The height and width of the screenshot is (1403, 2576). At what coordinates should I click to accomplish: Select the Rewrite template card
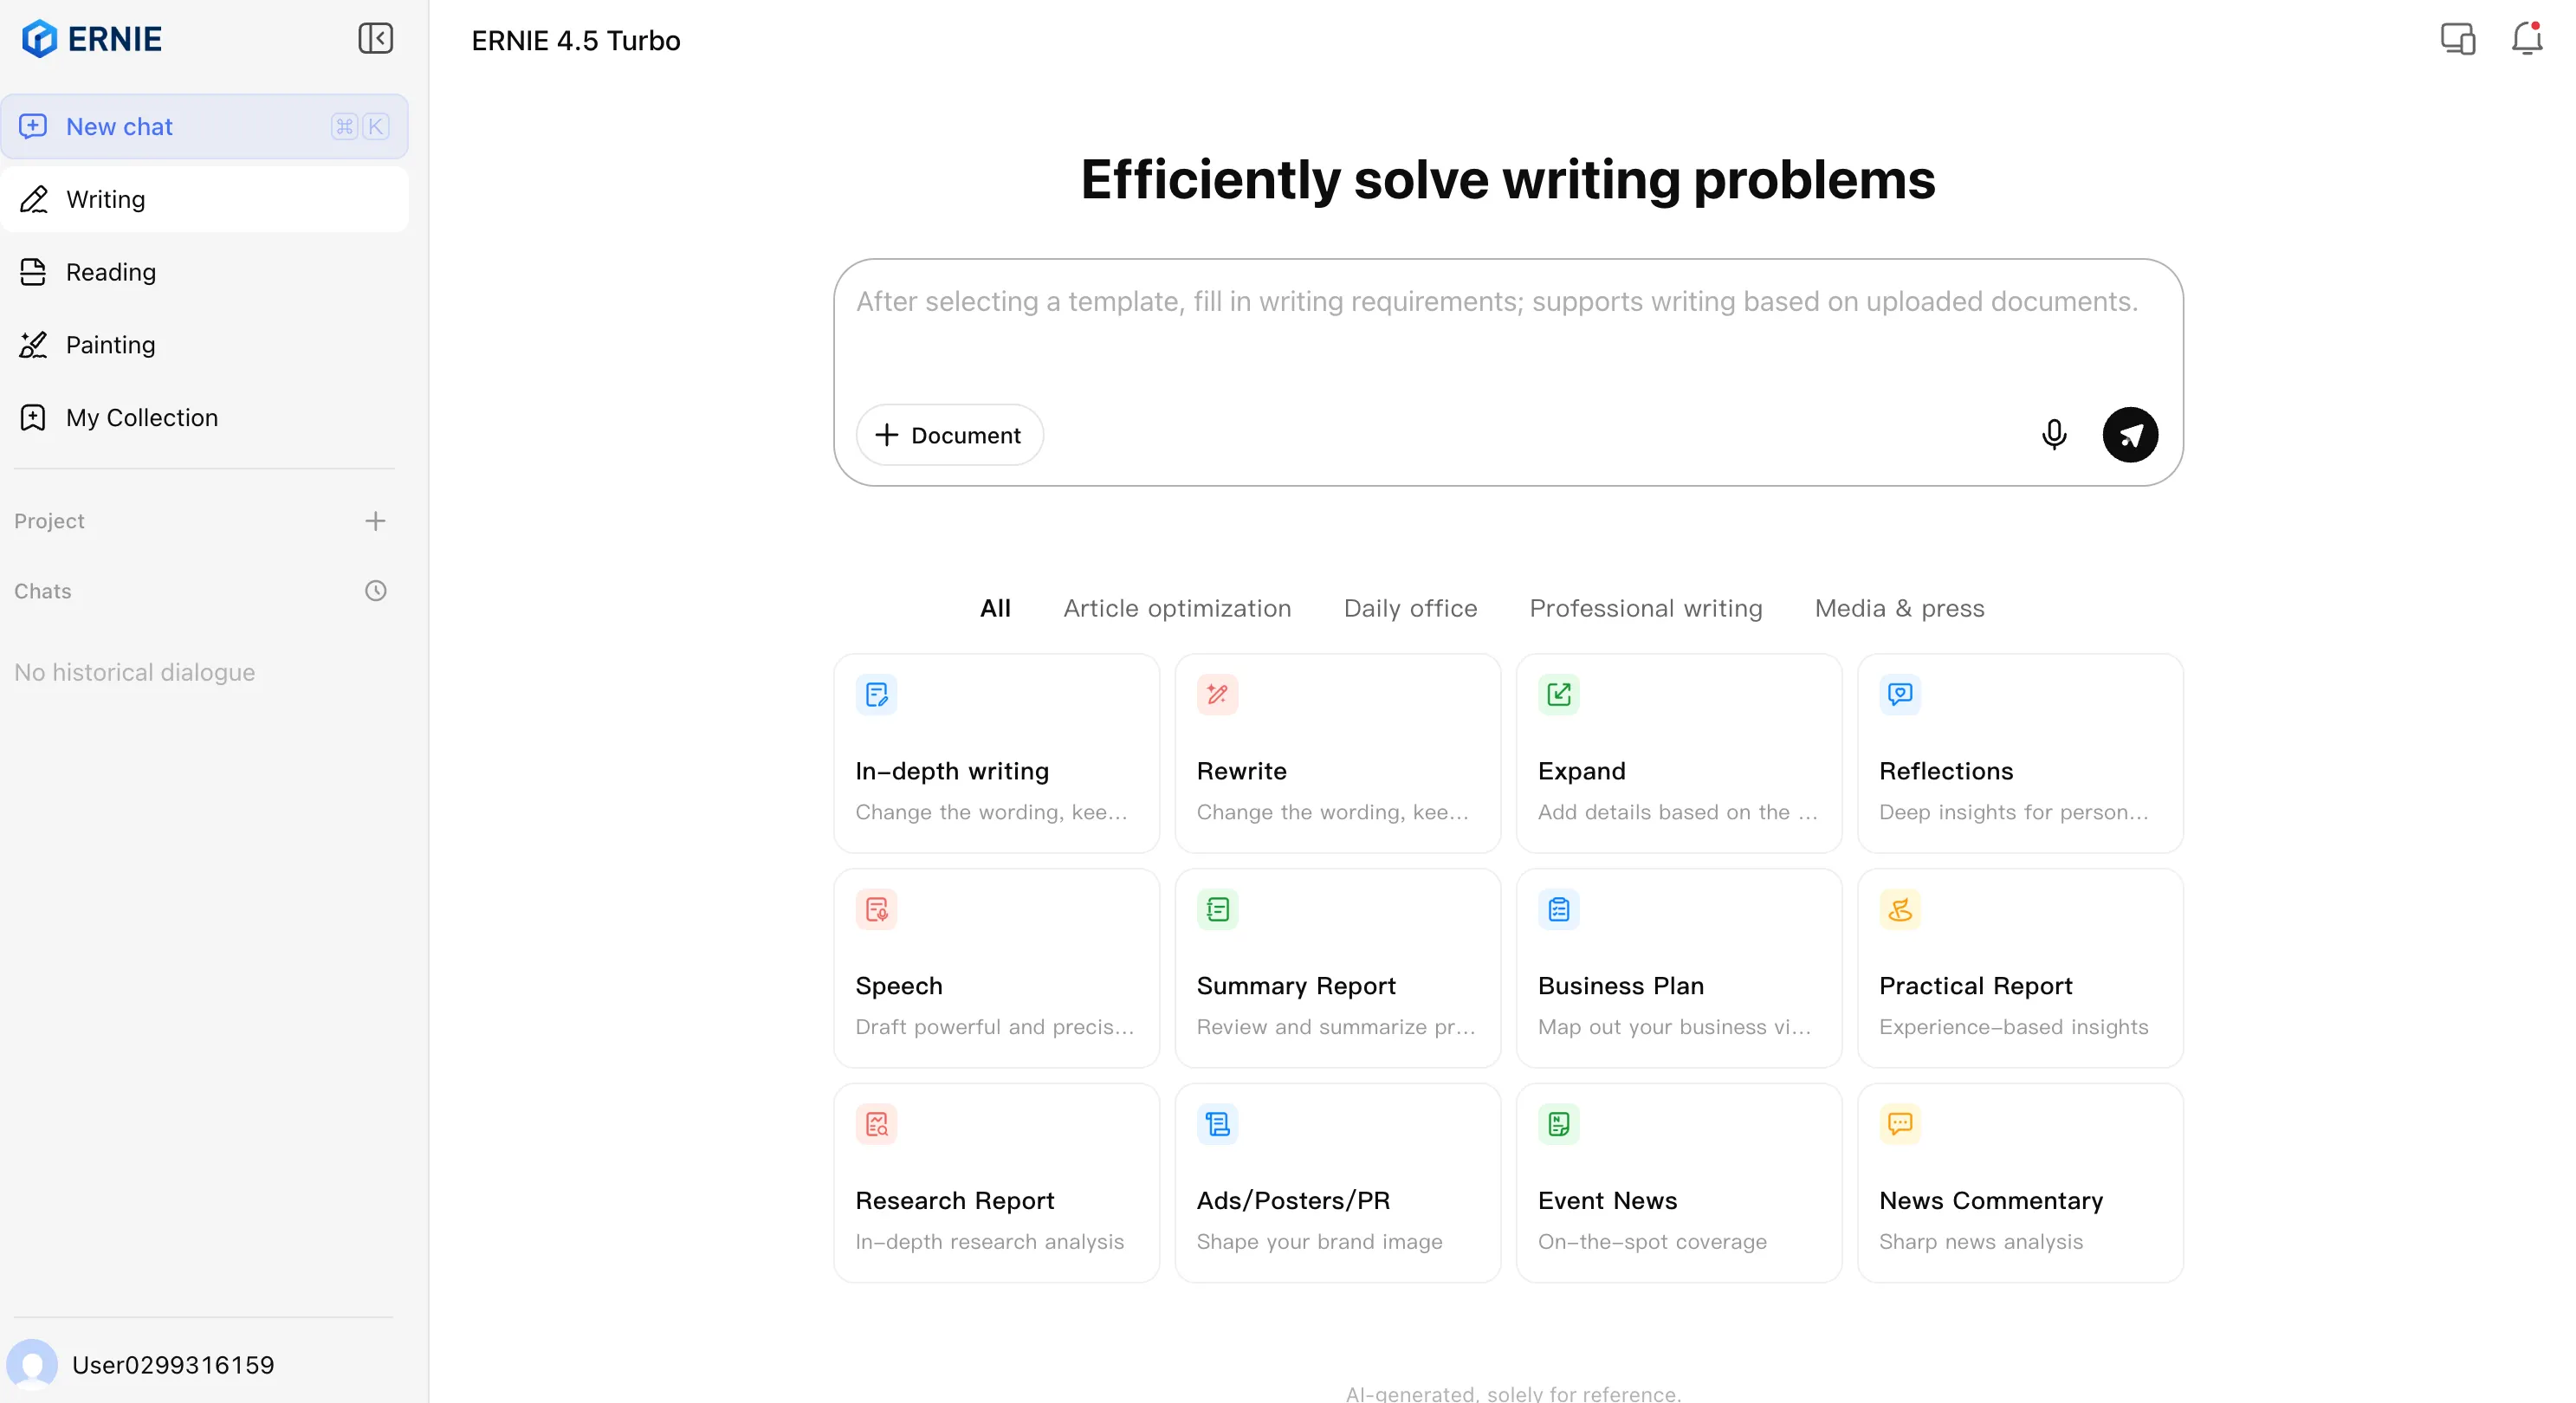coord(1337,753)
